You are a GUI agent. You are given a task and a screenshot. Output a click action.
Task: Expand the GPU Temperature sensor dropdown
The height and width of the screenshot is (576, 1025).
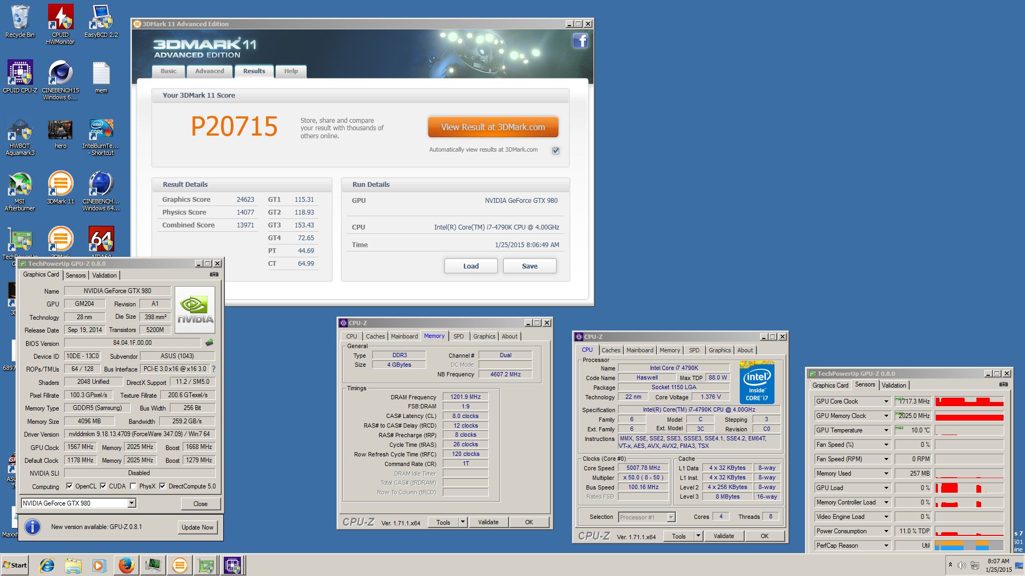[x=886, y=430]
